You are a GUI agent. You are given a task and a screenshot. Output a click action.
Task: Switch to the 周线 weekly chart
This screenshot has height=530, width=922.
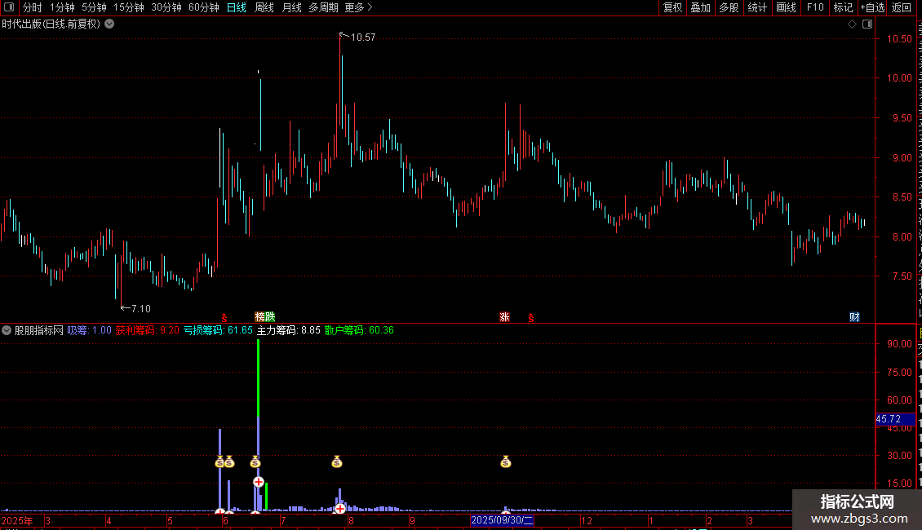pyautogui.click(x=264, y=7)
